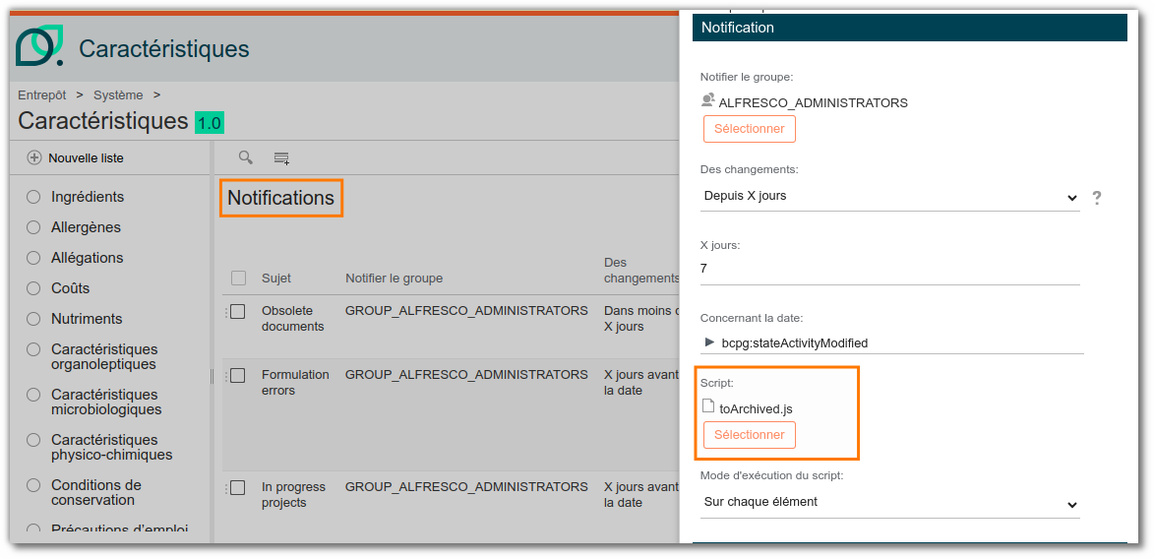Click the Conditions de conservation label
This screenshot has height=559, width=1154.
point(96,493)
